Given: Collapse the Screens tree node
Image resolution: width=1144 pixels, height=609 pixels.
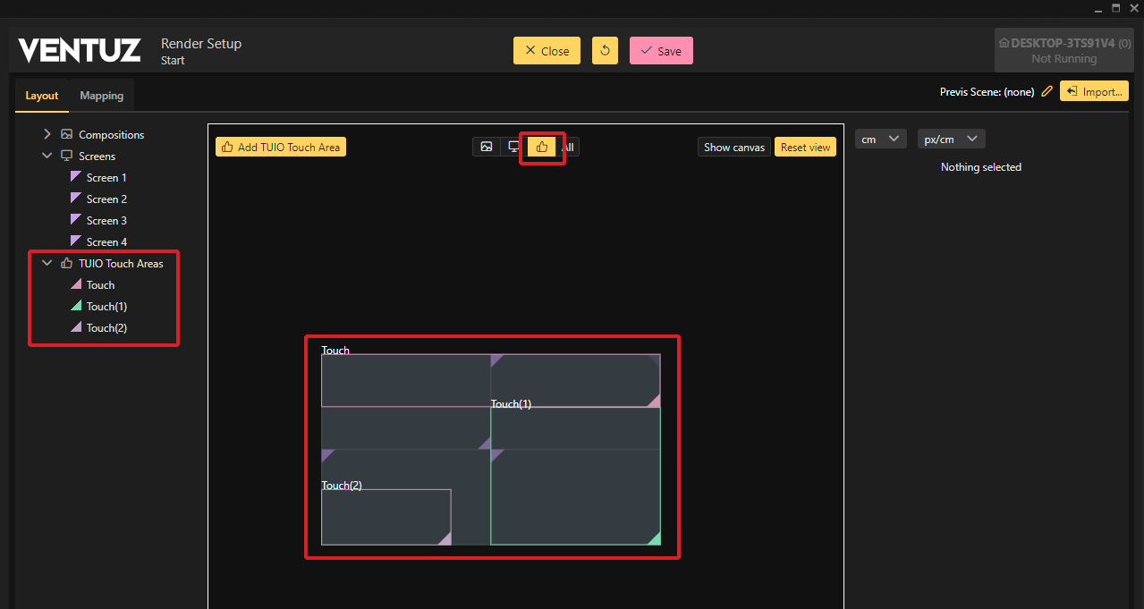Looking at the screenshot, I should (47, 156).
